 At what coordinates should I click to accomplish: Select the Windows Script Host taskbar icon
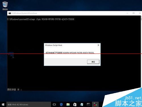click(95, 104)
